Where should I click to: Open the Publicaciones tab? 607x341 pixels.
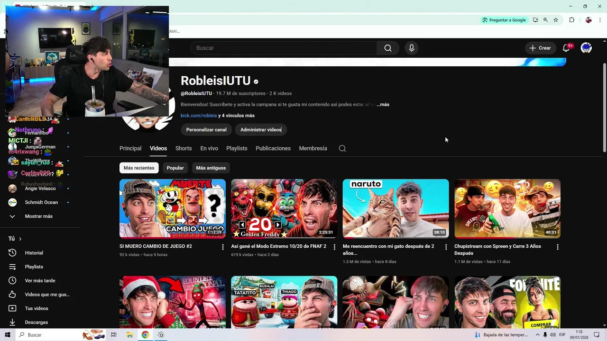273,148
